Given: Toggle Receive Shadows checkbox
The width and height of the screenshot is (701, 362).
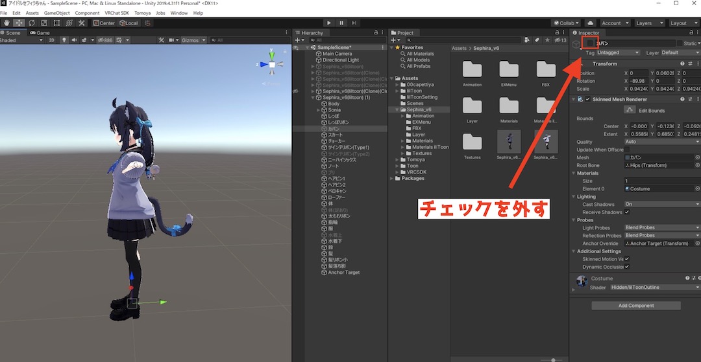Looking at the screenshot, I should 627,212.
